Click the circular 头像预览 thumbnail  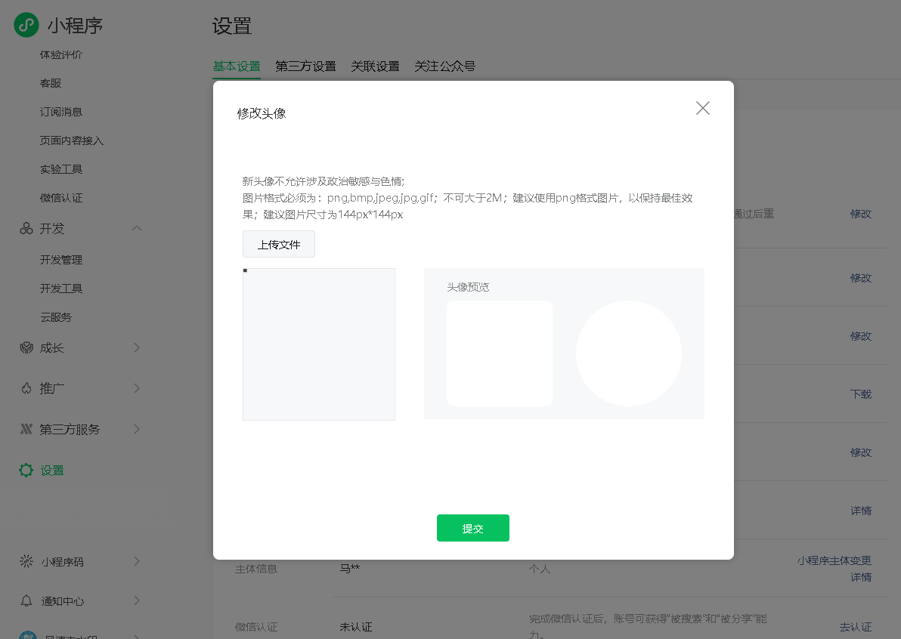pos(629,353)
